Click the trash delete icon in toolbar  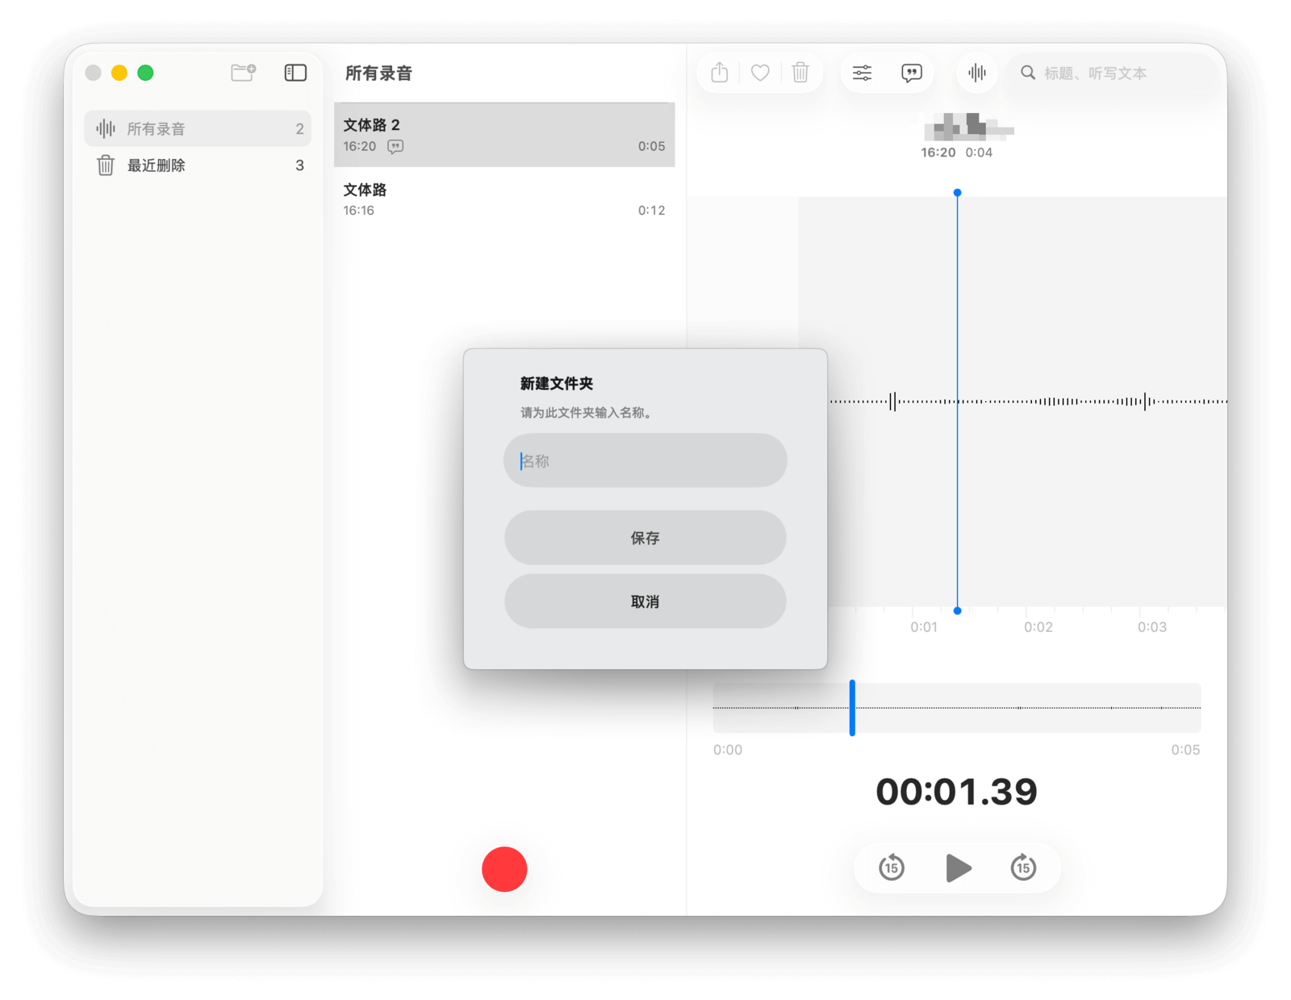click(800, 73)
